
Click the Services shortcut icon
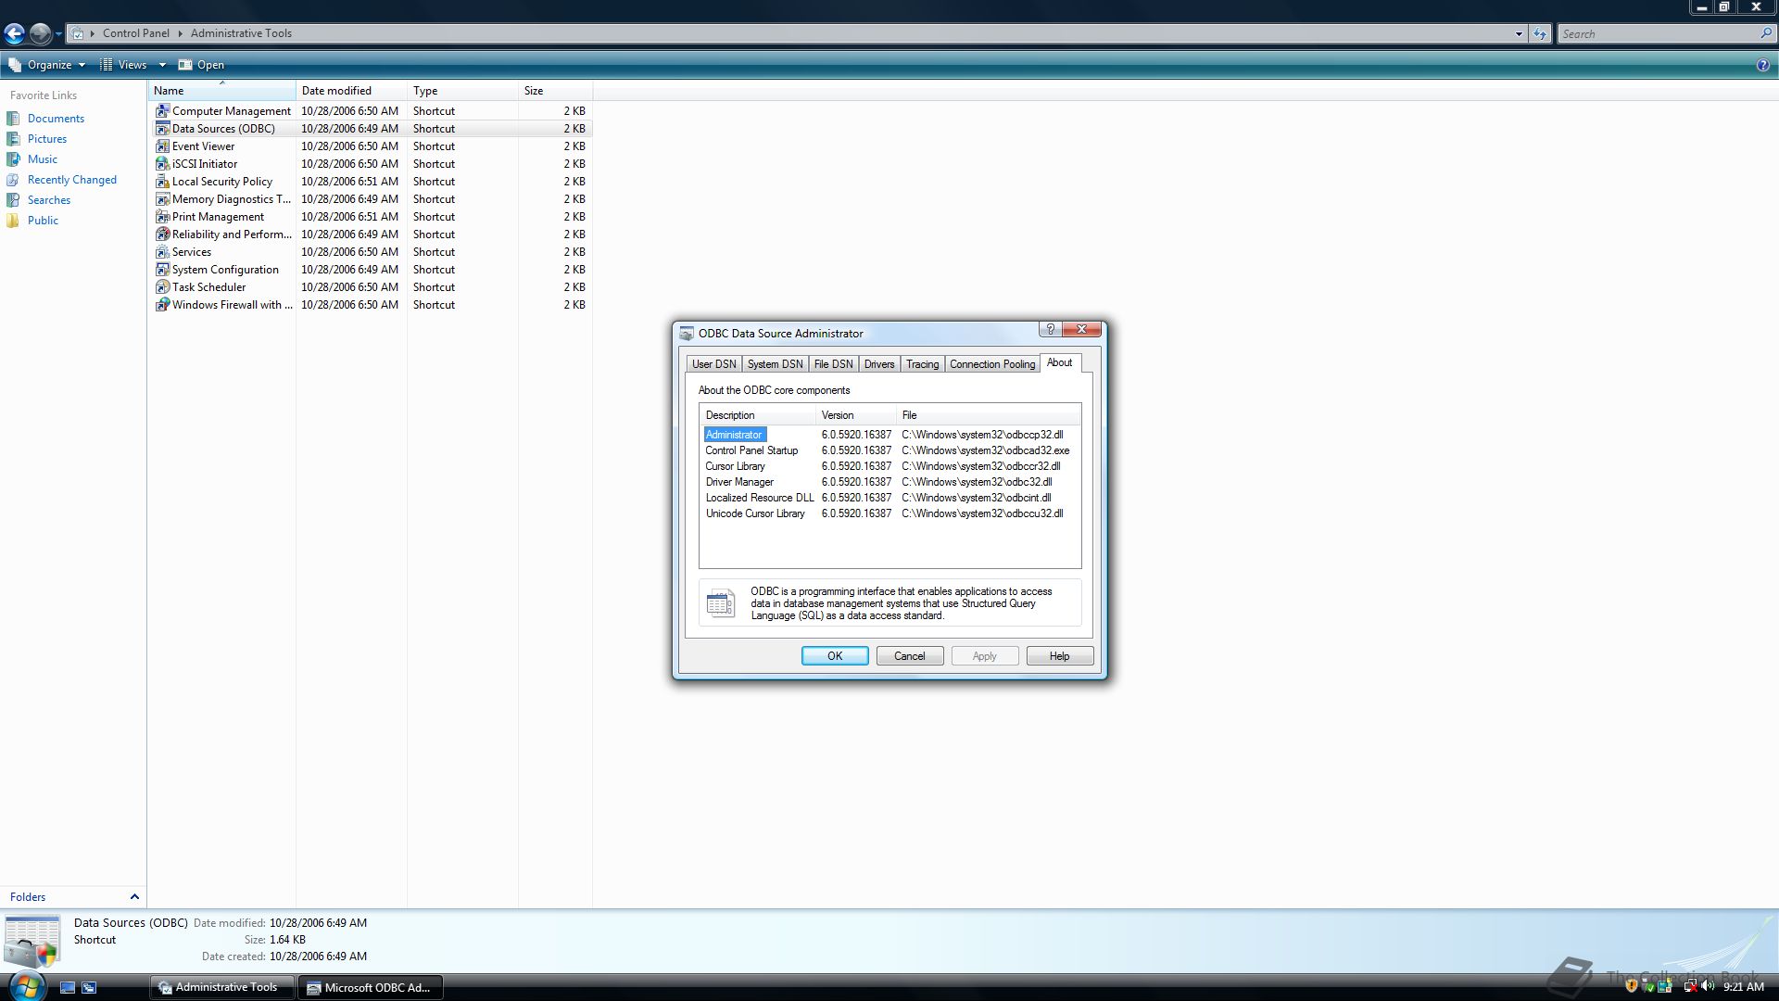162,252
